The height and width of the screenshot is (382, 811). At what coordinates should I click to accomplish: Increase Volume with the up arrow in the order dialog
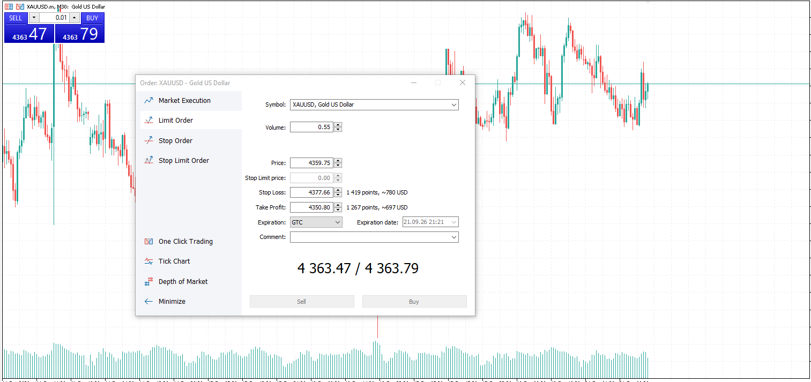click(x=338, y=125)
